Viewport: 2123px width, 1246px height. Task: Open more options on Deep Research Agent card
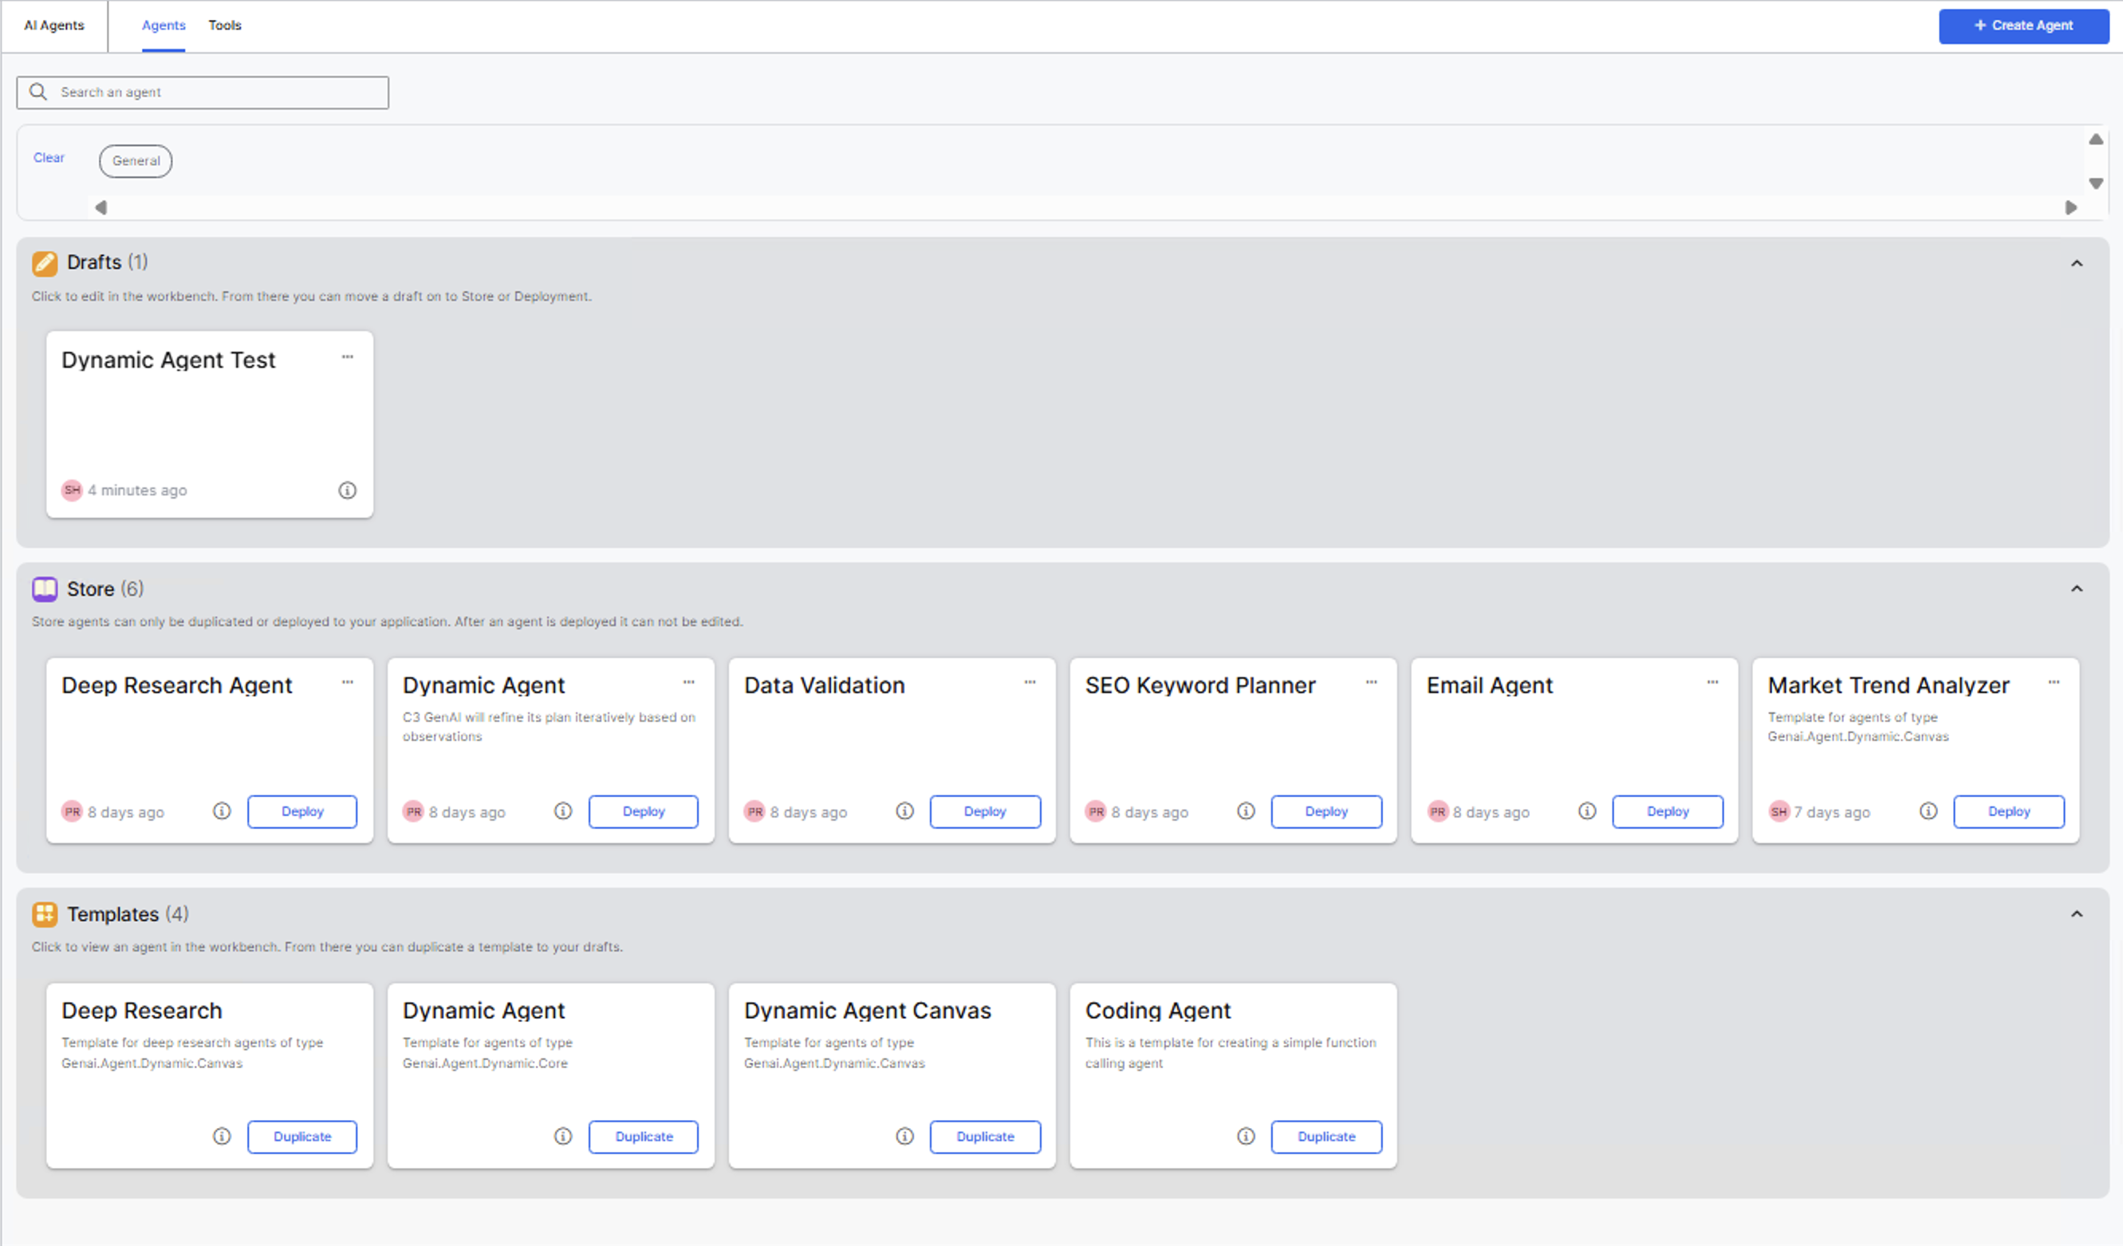pyautogui.click(x=347, y=682)
